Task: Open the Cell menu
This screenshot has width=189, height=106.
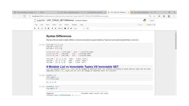Action: [x=60, y=25]
